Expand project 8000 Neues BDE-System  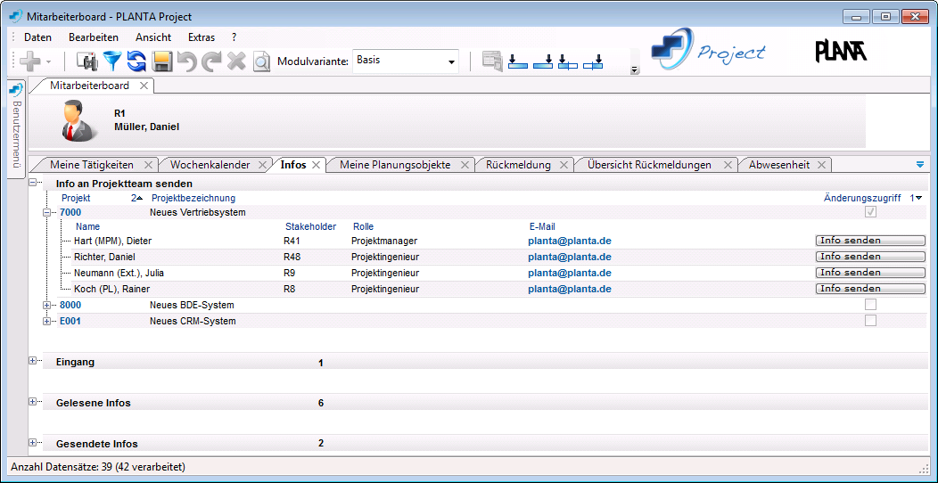[x=47, y=305]
